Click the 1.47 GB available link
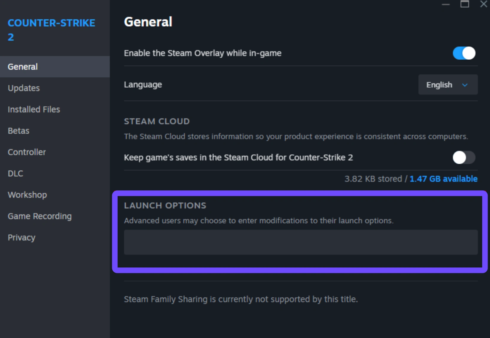The image size is (490, 338). pos(443,179)
